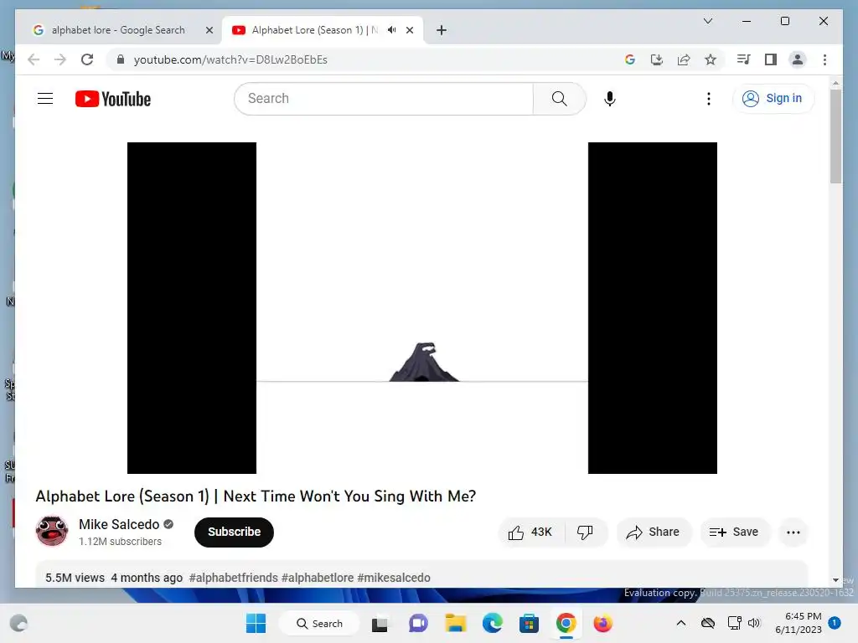
Task: Open the OneDrive cloud tray icon
Action: pyautogui.click(x=708, y=623)
